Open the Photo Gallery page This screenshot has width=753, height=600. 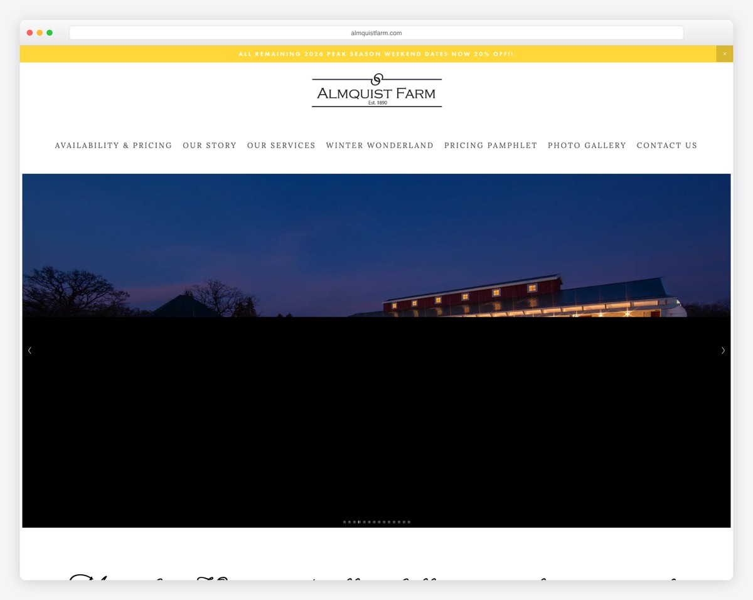coord(587,145)
